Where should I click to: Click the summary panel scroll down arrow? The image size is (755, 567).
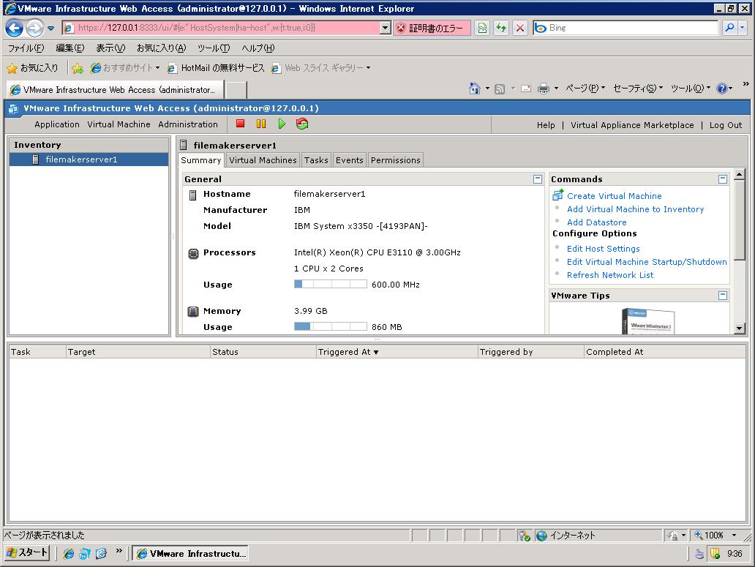(740, 328)
